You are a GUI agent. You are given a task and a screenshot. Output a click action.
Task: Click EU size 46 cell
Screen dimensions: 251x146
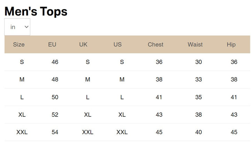pos(55,62)
